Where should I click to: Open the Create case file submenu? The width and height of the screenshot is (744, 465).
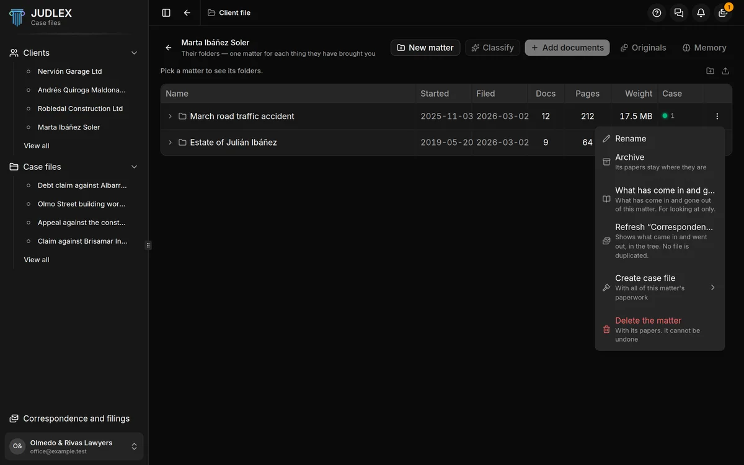(x=660, y=288)
